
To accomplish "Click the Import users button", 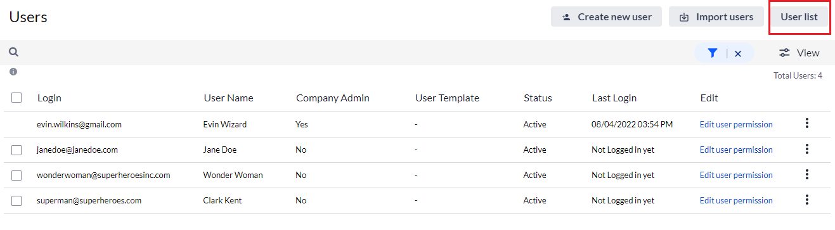I will tap(716, 17).
